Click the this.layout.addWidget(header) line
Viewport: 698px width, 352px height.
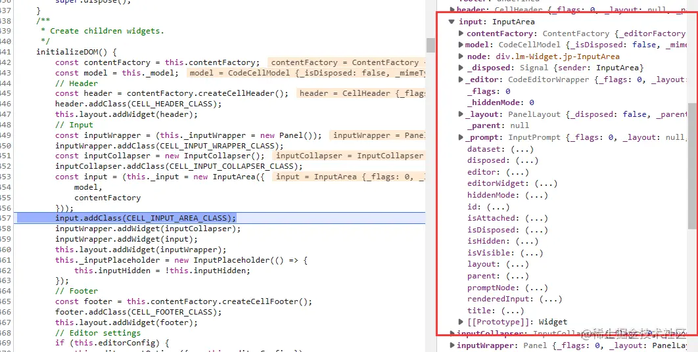(x=126, y=114)
